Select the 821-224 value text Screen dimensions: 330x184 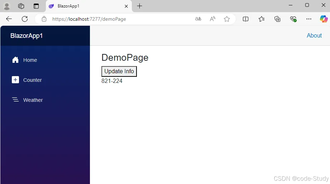point(112,81)
